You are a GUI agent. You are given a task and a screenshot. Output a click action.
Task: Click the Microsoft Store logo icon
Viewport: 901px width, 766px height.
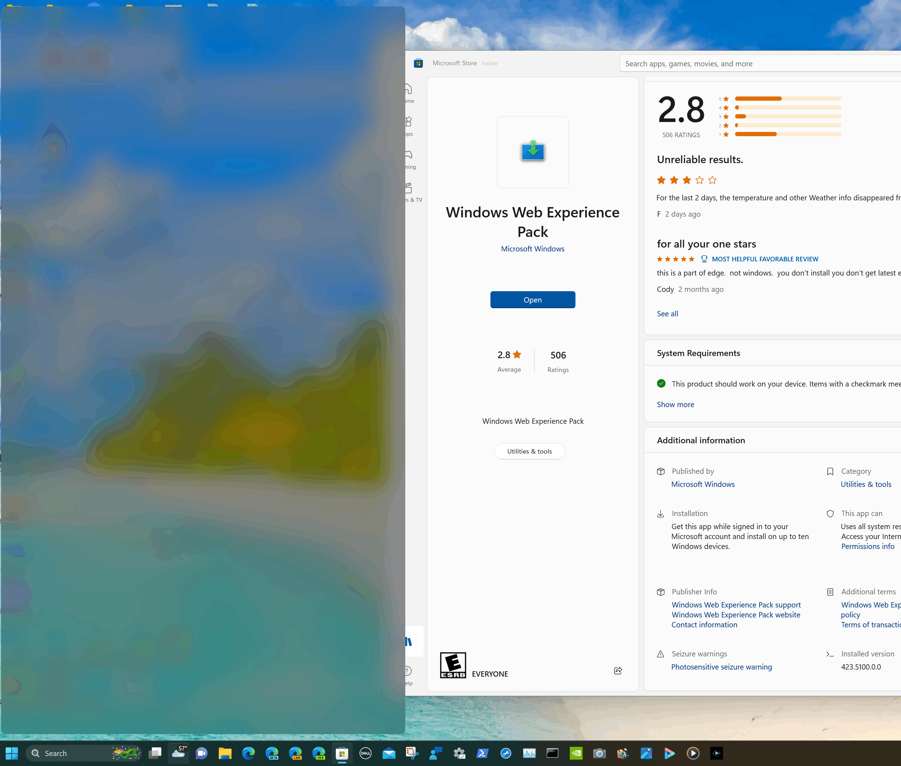click(418, 63)
